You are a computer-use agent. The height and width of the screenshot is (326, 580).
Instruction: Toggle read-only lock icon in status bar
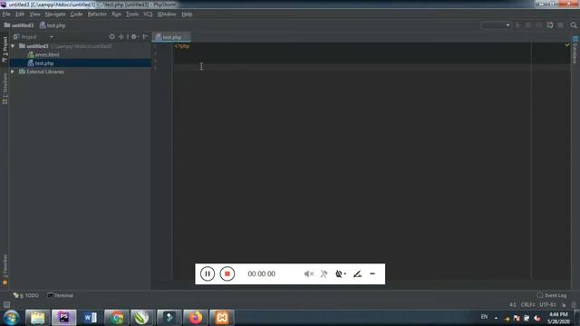[x=564, y=304]
